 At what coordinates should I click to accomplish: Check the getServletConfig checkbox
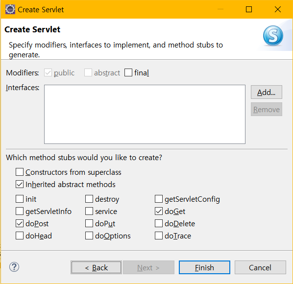159,199
